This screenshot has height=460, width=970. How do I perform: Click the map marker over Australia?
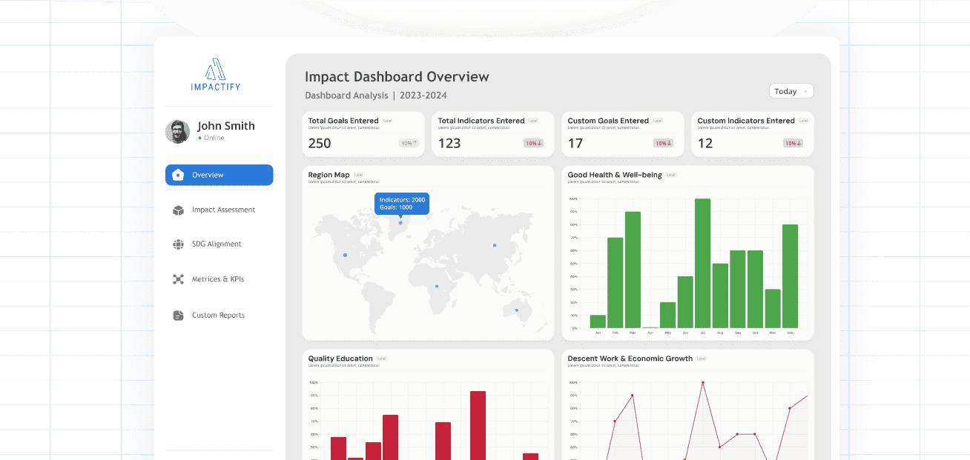517,310
